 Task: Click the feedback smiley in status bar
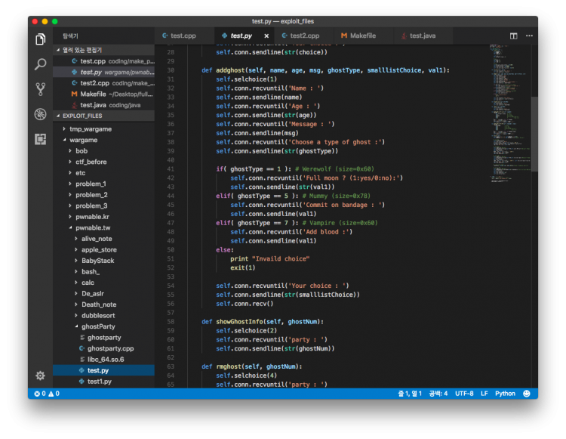coord(527,394)
